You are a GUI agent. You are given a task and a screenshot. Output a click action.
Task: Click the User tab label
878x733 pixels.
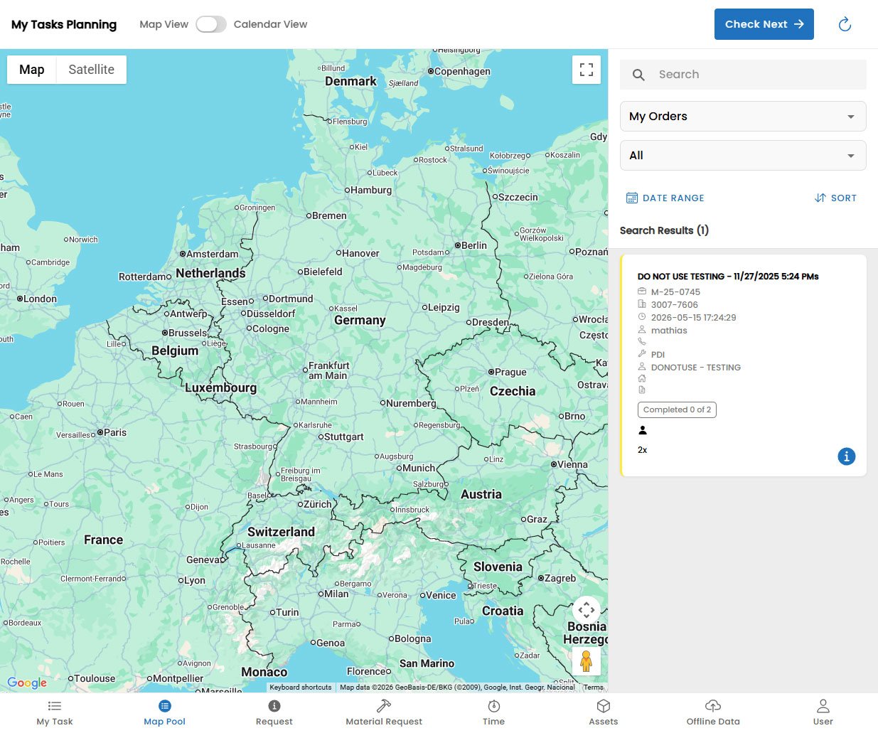pos(823,722)
